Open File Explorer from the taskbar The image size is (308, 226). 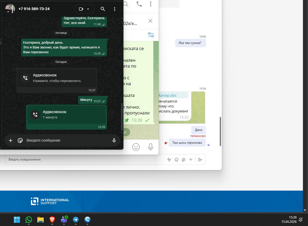point(41,220)
